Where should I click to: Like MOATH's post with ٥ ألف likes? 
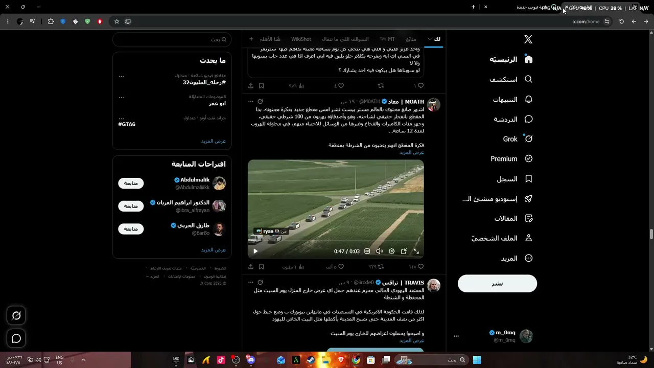point(335,266)
